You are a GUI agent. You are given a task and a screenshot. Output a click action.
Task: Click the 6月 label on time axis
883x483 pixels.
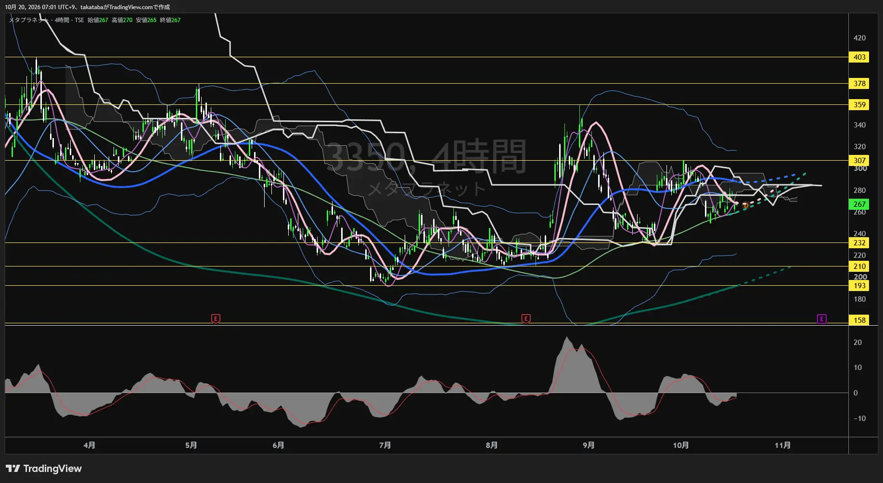(x=278, y=445)
